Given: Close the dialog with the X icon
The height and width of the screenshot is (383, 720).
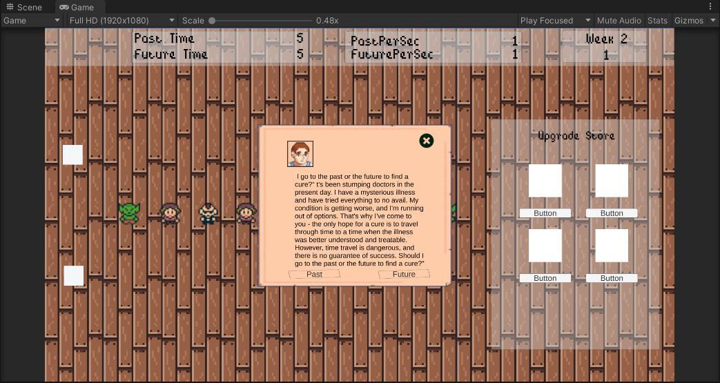Looking at the screenshot, I should pos(427,141).
